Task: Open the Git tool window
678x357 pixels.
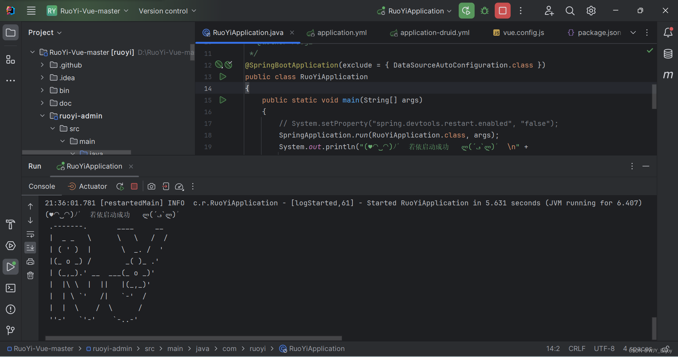Action: point(11,330)
